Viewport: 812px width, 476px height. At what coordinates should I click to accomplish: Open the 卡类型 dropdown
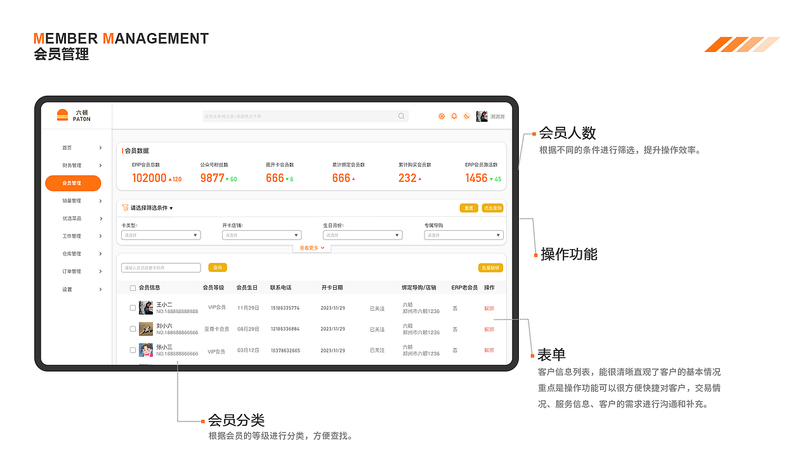(x=161, y=235)
